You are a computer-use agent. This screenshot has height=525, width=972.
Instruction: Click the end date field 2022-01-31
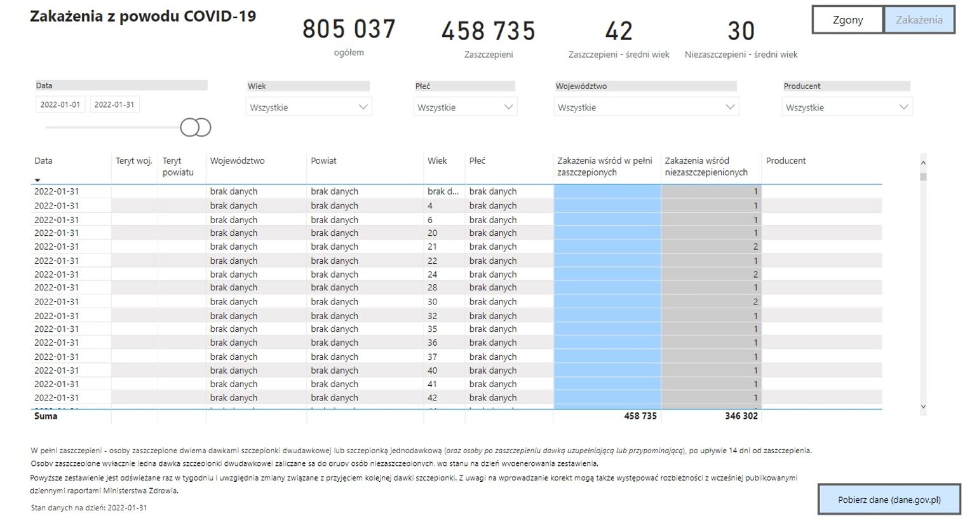pos(114,105)
